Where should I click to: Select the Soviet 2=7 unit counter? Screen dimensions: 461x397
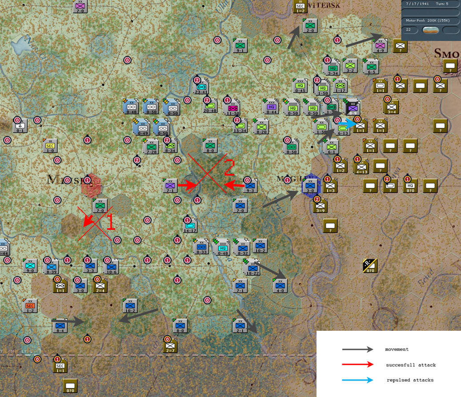point(170,346)
